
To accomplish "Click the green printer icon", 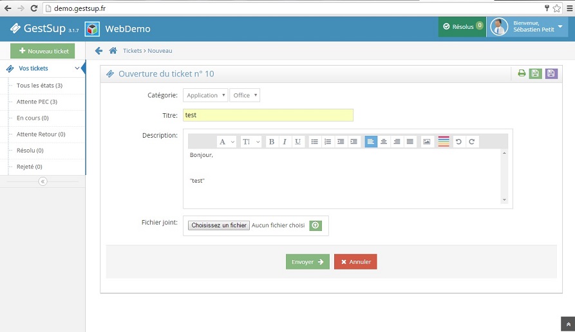I will (x=522, y=73).
